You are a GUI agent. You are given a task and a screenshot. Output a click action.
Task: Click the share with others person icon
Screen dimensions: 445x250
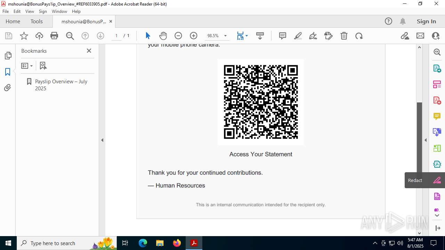click(436, 36)
